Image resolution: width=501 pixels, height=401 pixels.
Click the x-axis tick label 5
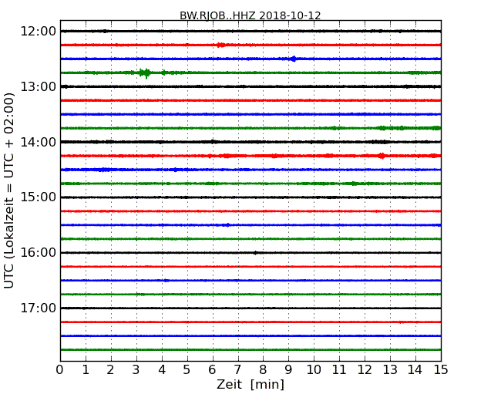click(x=187, y=370)
